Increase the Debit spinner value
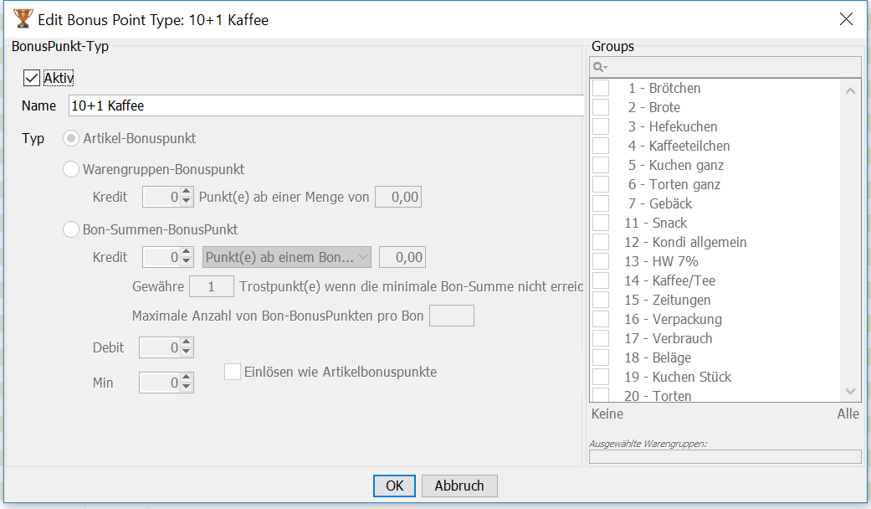This screenshot has height=509, width=871. pos(187,342)
